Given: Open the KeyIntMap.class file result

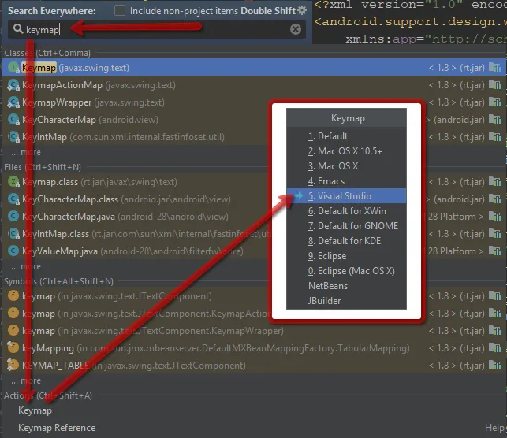Looking at the screenshot, I should [x=253, y=234].
